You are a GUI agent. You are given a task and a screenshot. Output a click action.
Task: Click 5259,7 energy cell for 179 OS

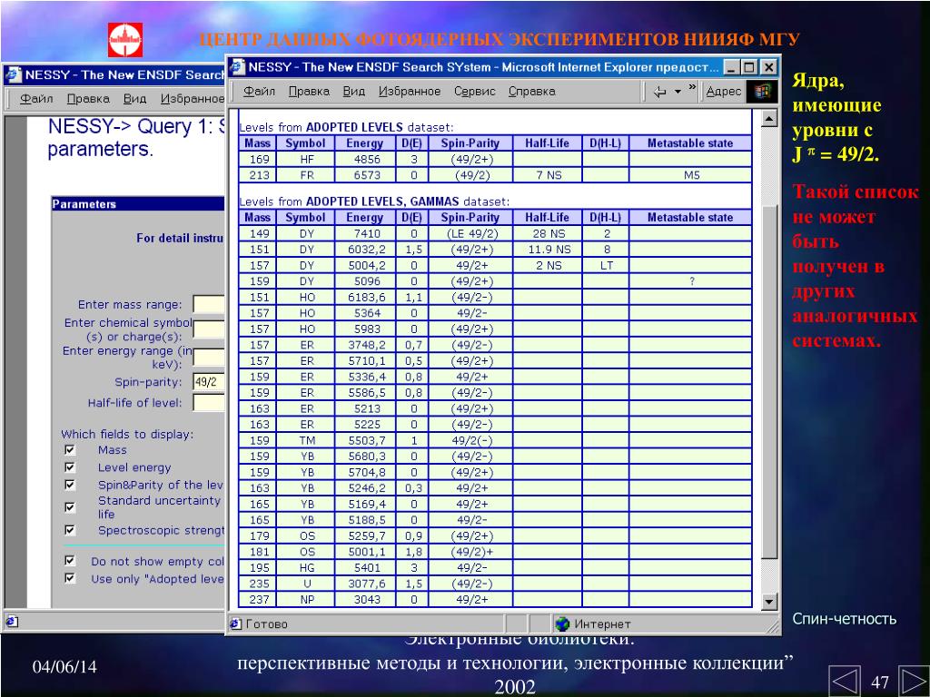(x=365, y=535)
